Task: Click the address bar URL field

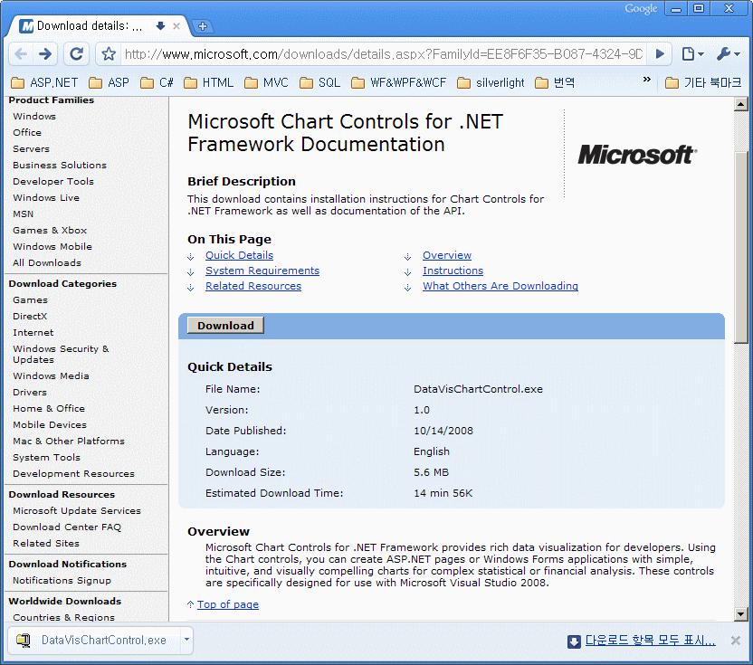Action: point(380,54)
